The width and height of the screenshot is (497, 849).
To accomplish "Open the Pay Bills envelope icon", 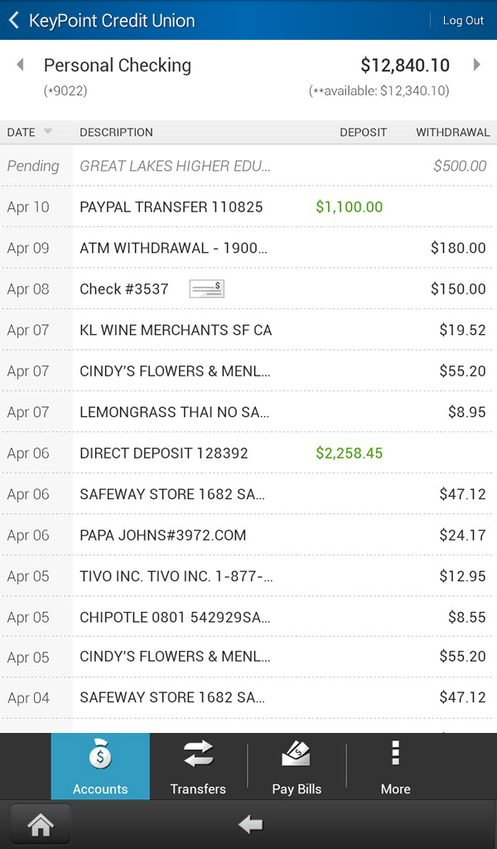I will tap(297, 754).
